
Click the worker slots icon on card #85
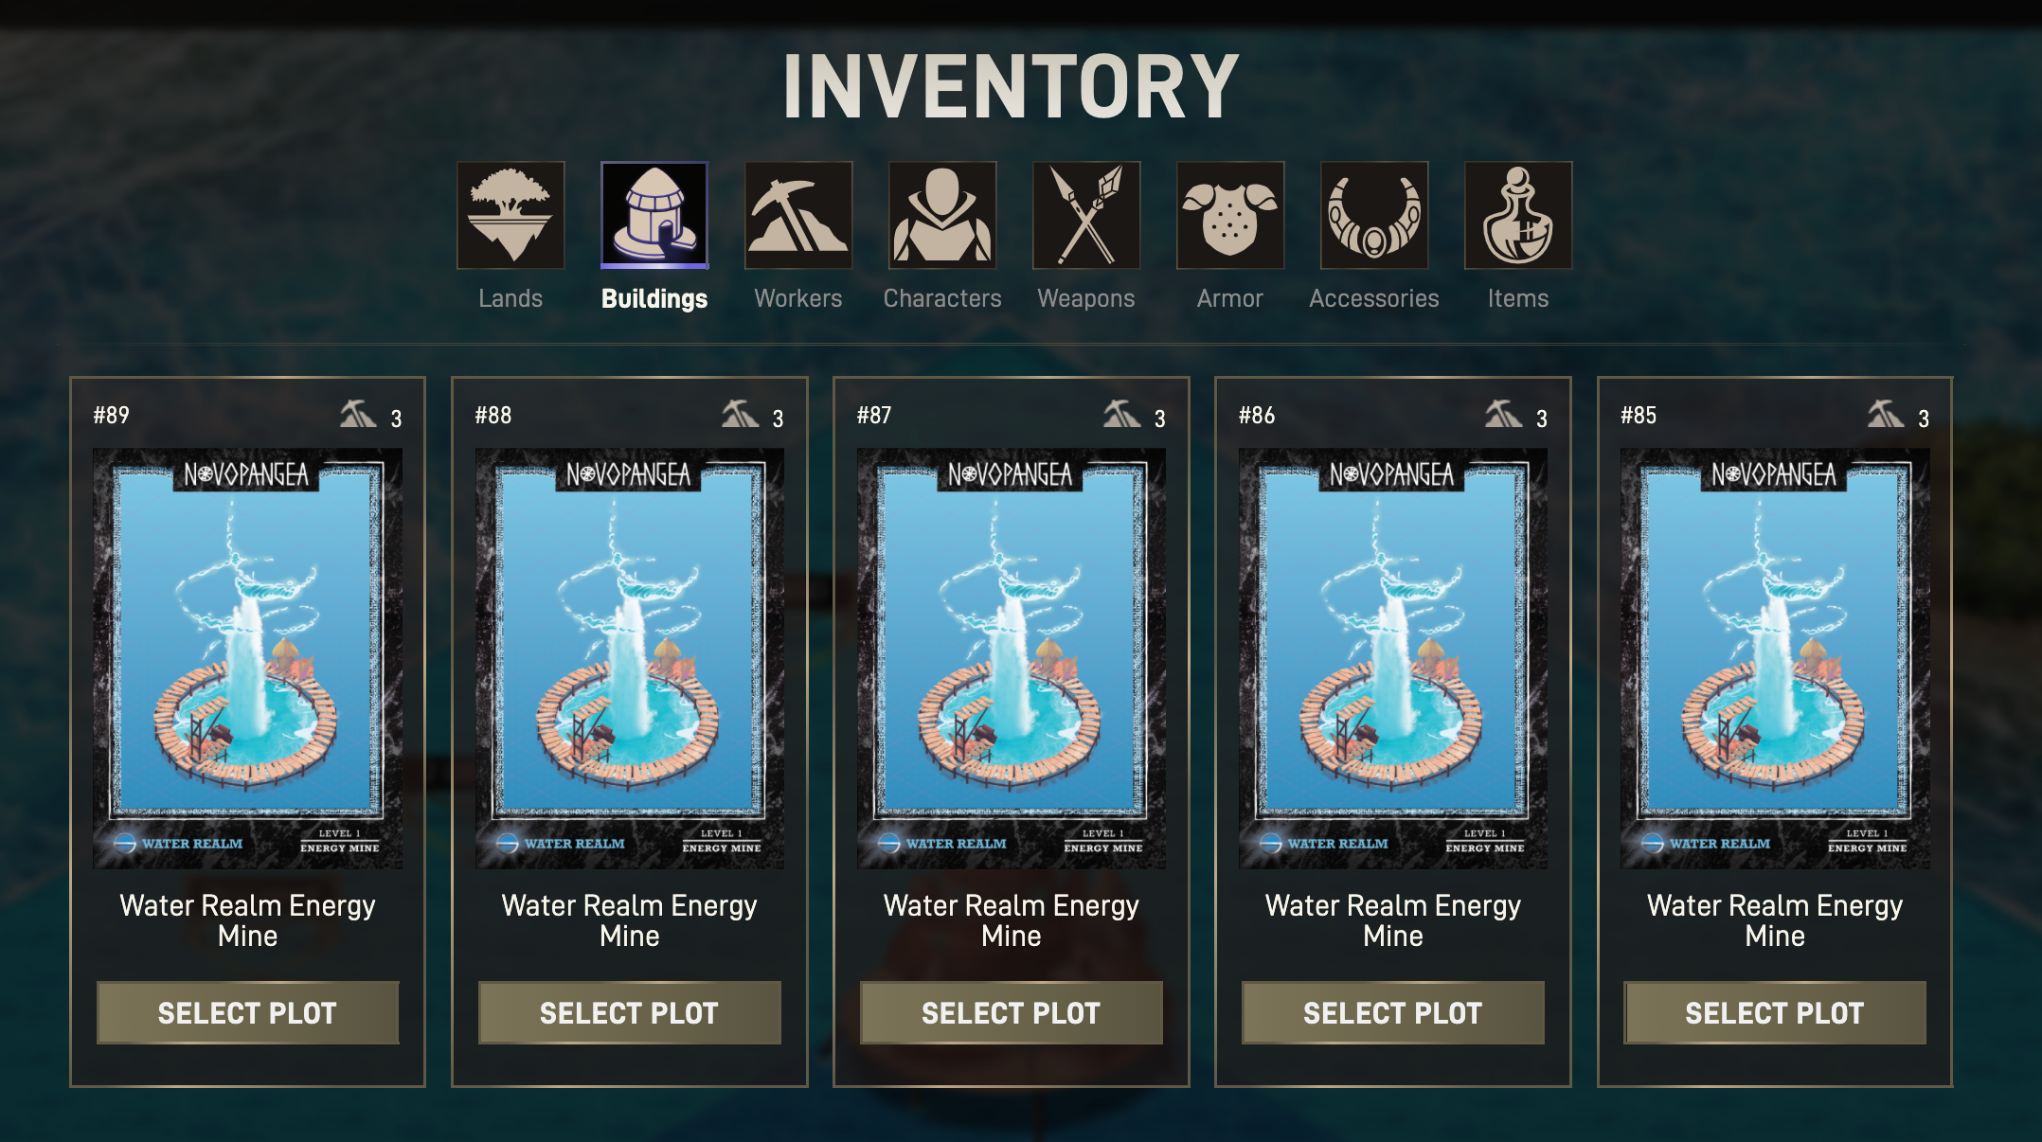point(1886,414)
